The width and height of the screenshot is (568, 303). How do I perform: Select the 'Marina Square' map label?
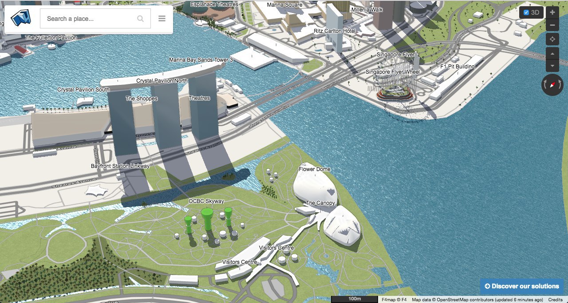click(284, 5)
